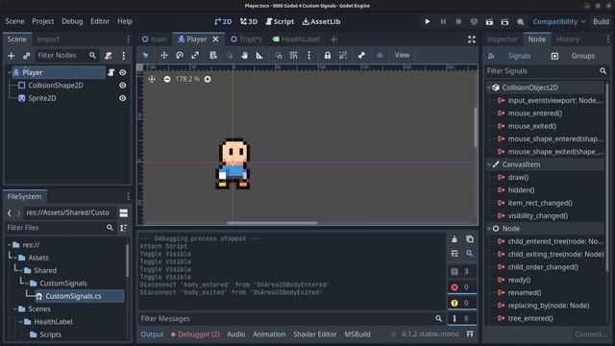
Task: Switch to the History tab
Action: point(568,39)
